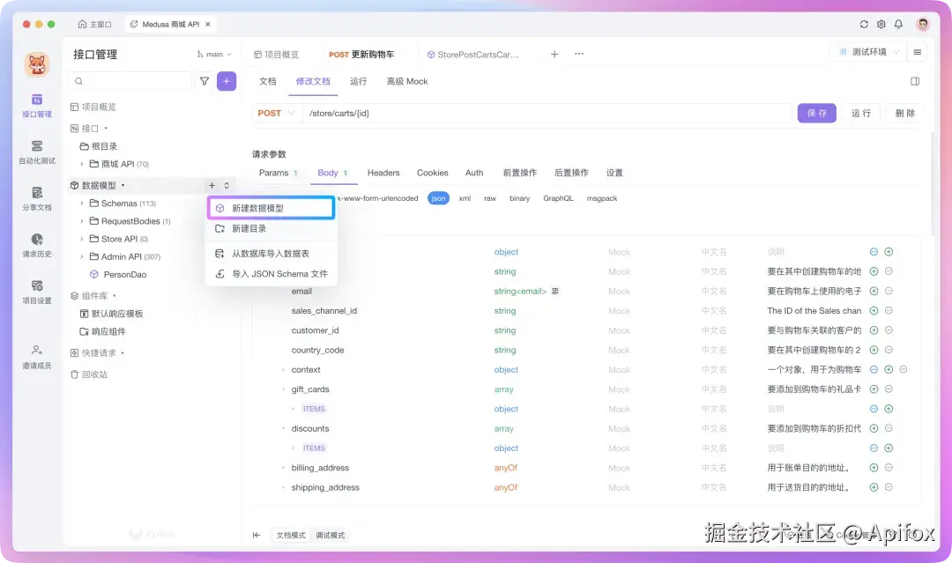The width and height of the screenshot is (952, 563).
Task: Click inside the sidebar search field
Action: 132,80
